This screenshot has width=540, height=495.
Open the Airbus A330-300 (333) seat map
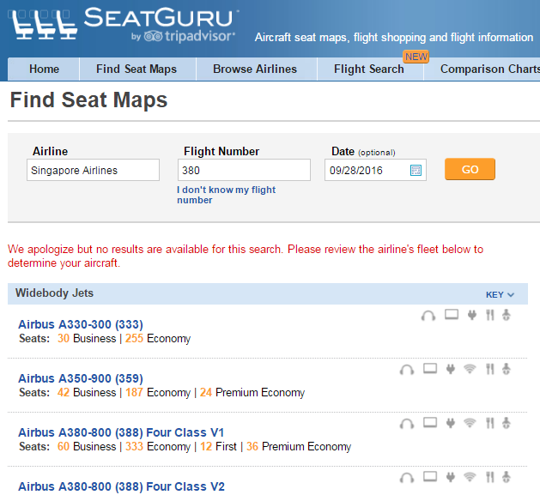pyautogui.click(x=81, y=324)
